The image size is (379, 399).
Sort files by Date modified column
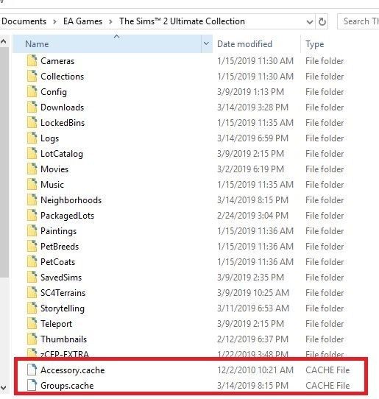click(x=244, y=44)
